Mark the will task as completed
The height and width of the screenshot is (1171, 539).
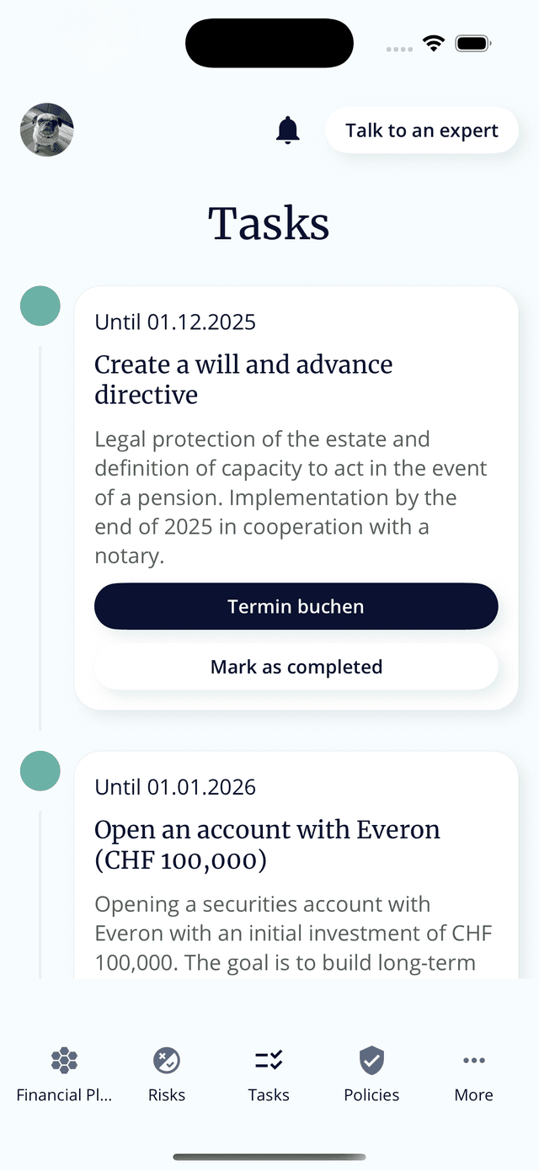pyautogui.click(x=296, y=666)
